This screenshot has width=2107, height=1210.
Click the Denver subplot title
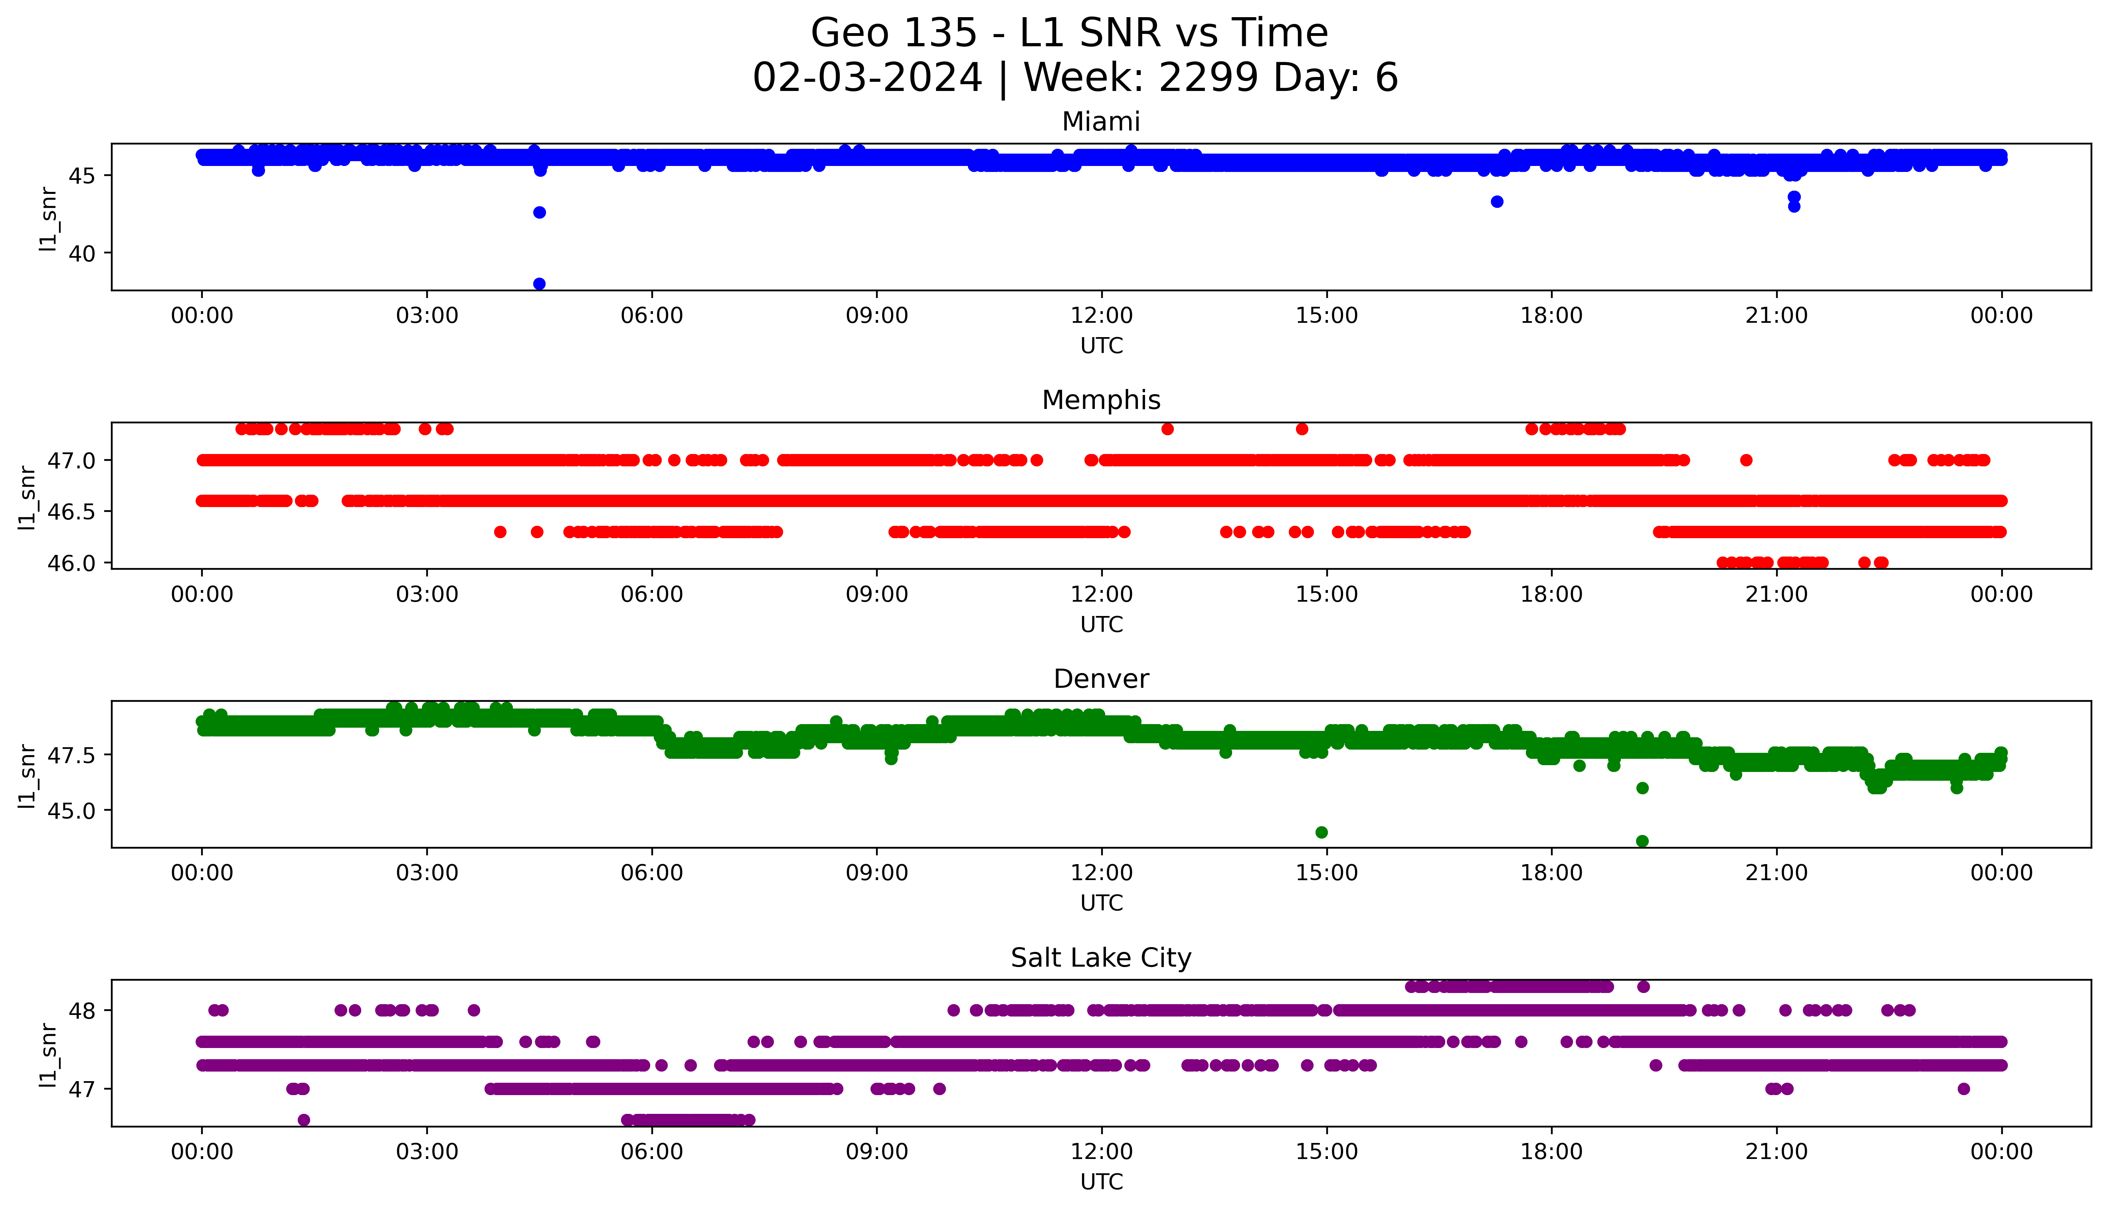[x=1100, y=680]
